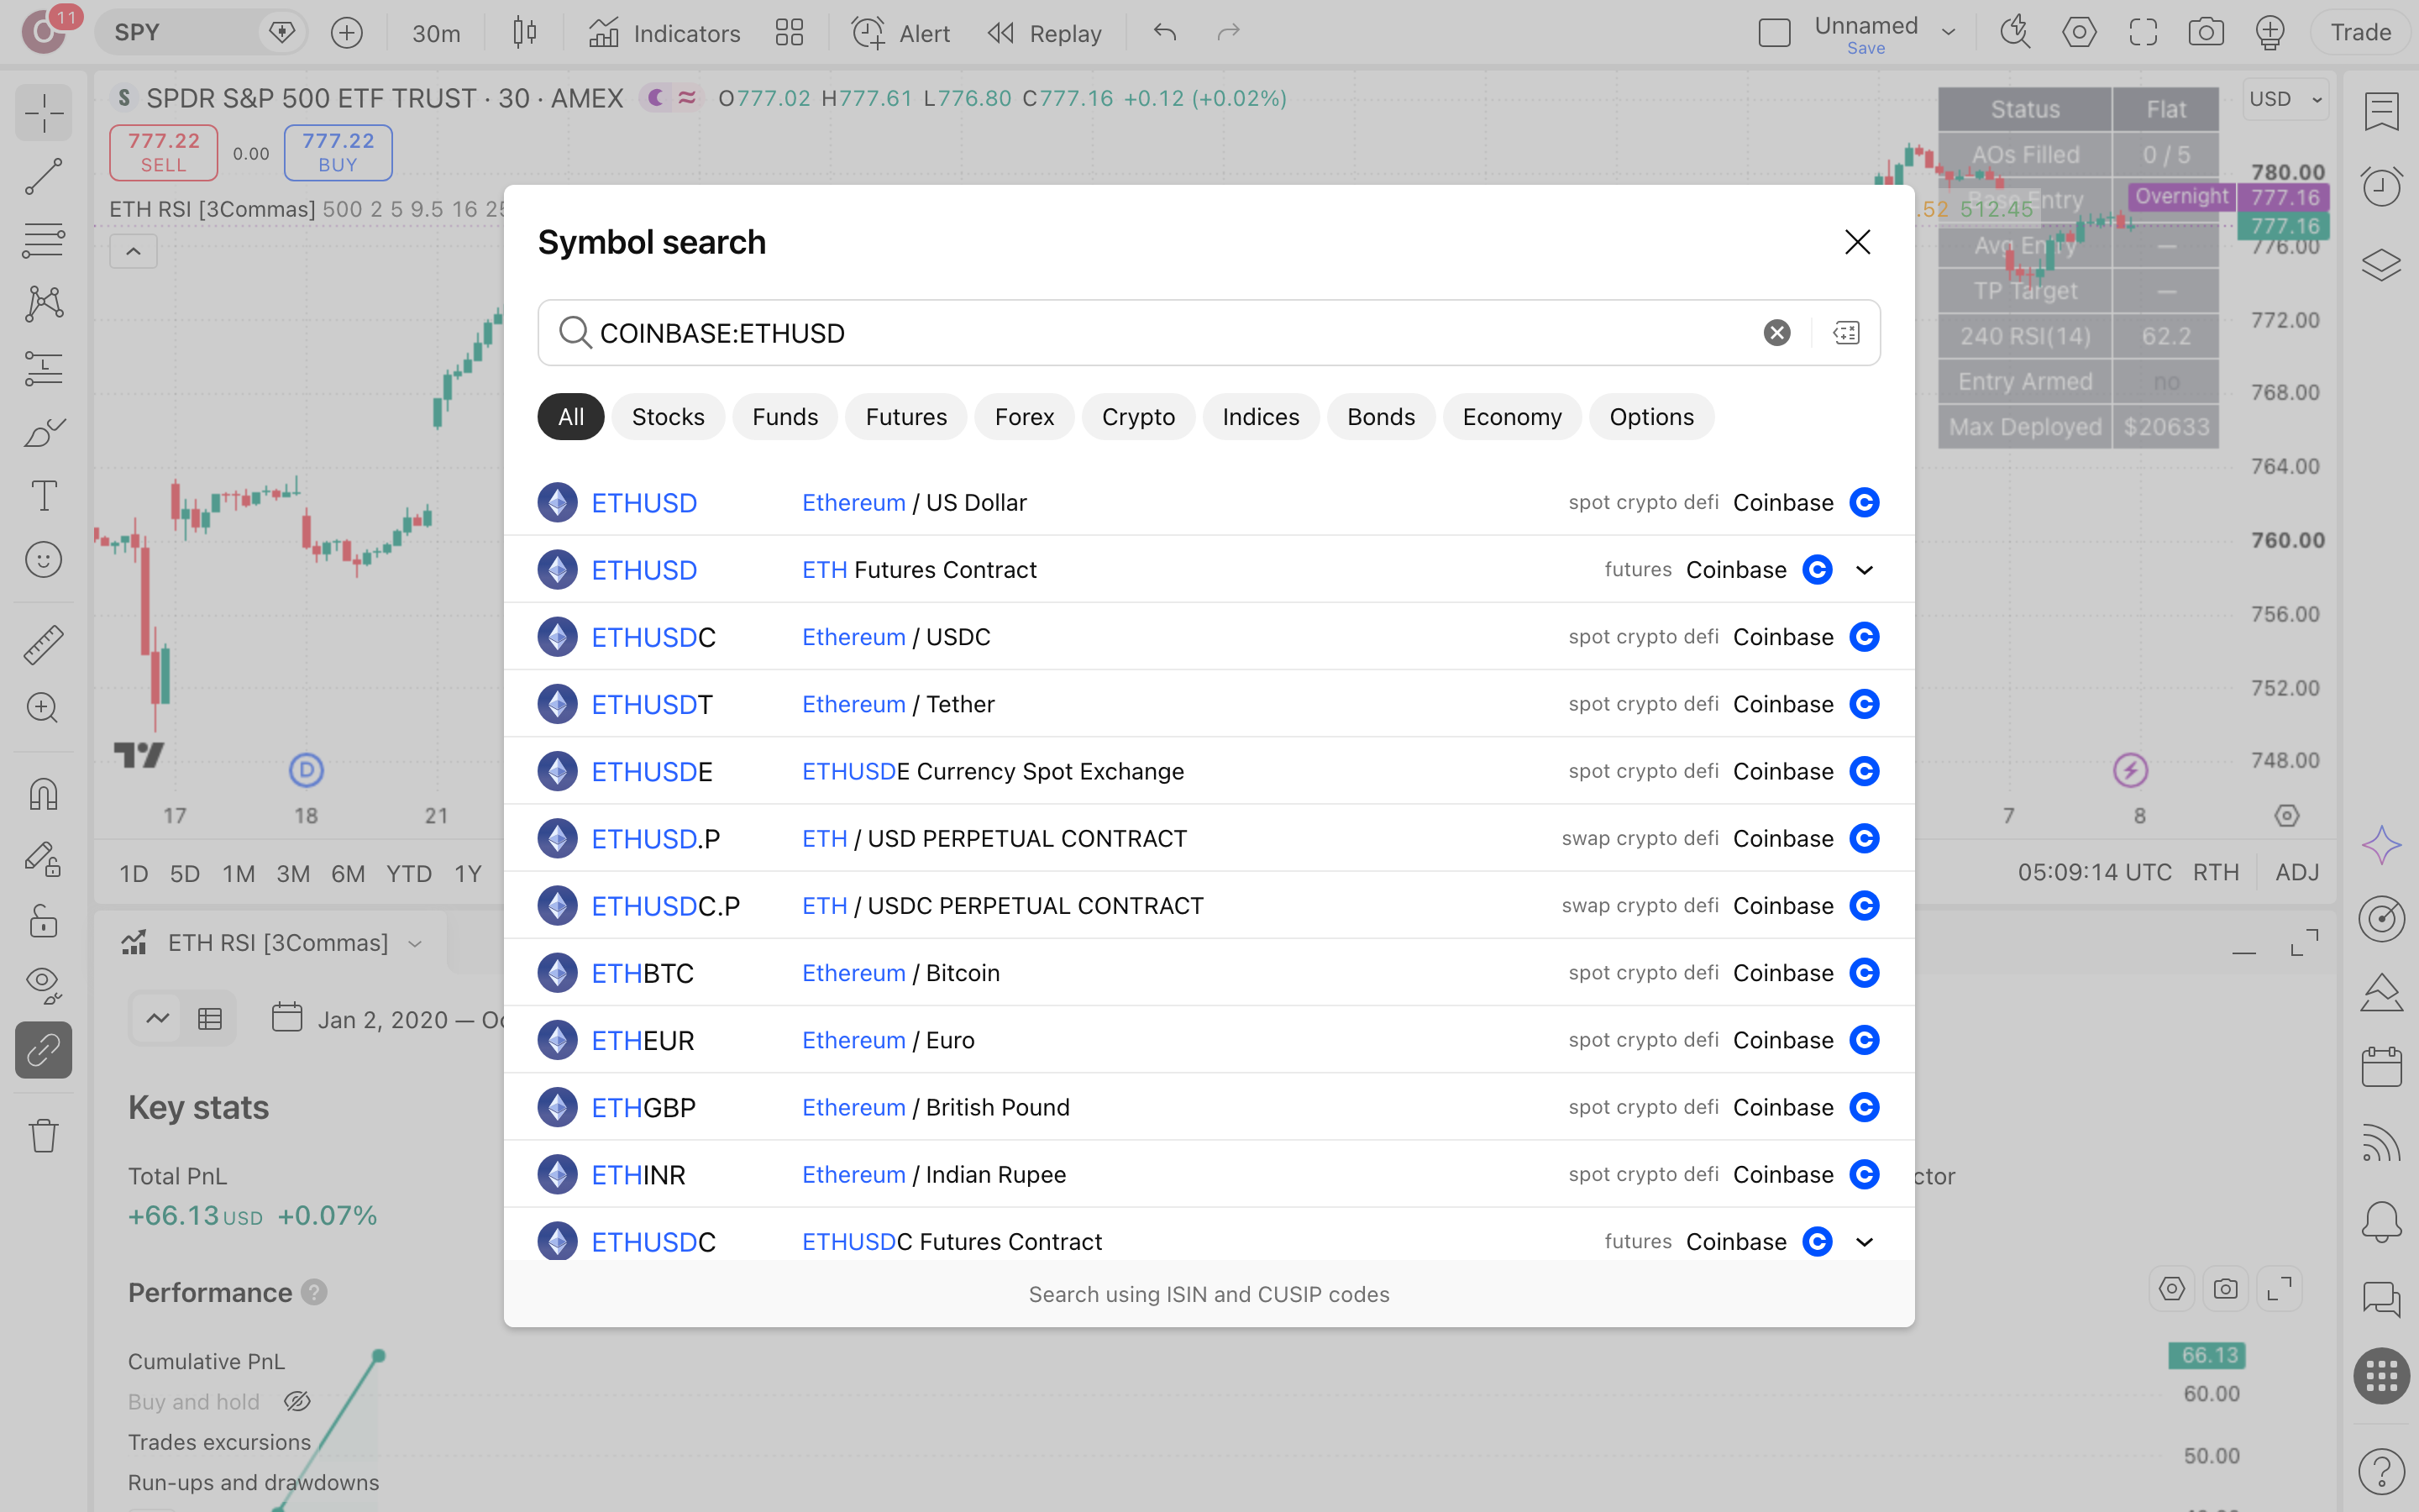
Task: Select the ETHUSD.P perpetual contract result
Action: tap(1209, 838)
